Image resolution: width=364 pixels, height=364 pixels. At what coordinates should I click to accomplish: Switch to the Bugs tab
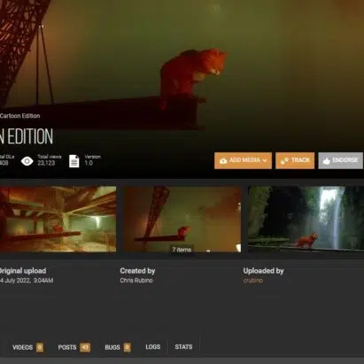(118, 347)
